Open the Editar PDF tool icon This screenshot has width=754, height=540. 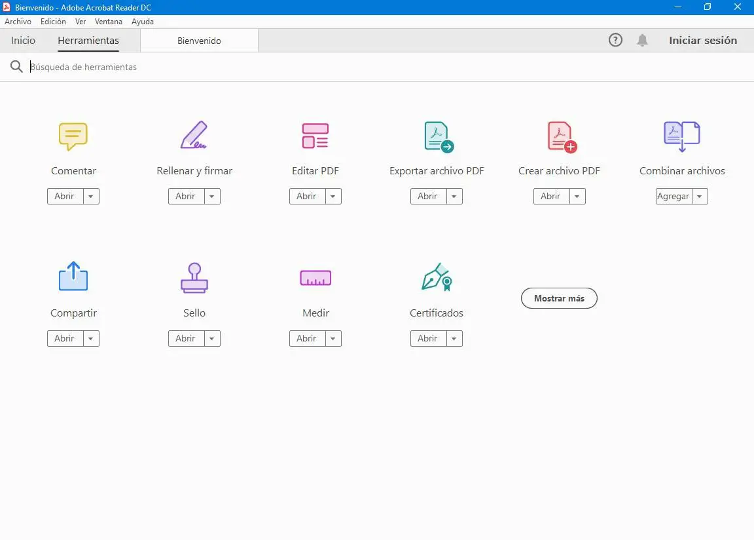coord(315,136)
